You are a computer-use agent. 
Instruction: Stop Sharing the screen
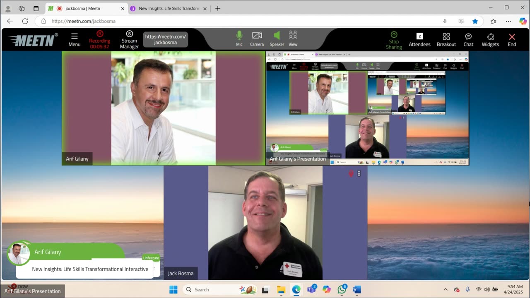[x=394, y=41]
